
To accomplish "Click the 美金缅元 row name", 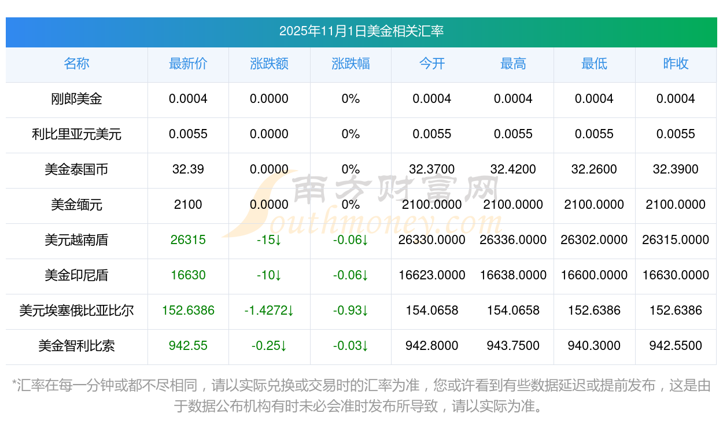I will pos(76,205).
